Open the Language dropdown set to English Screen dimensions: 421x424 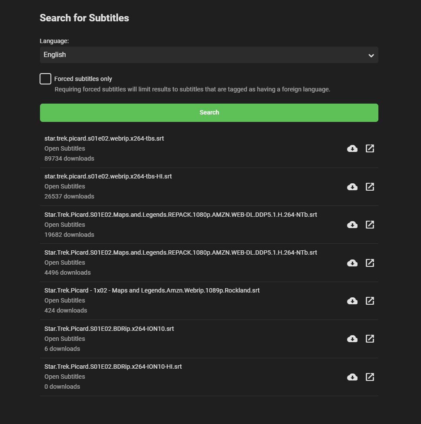tap(209, 55)
